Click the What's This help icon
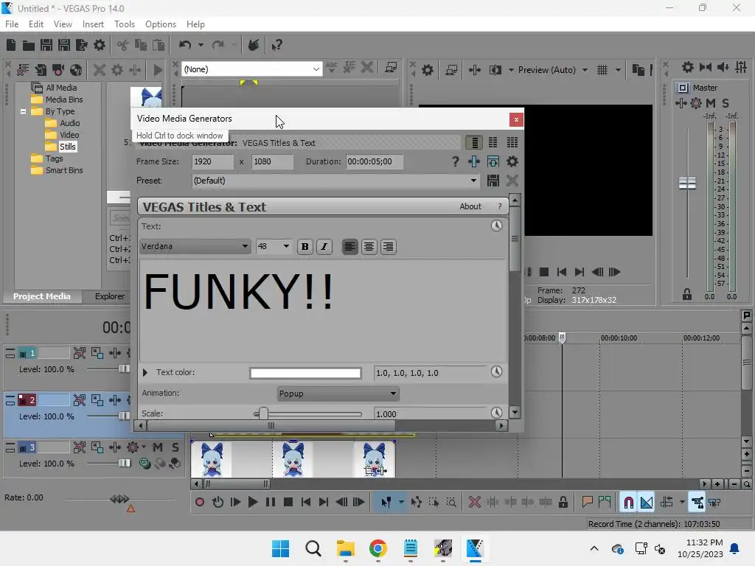Viewport: 755px width, 566px height. click(276, 45)
